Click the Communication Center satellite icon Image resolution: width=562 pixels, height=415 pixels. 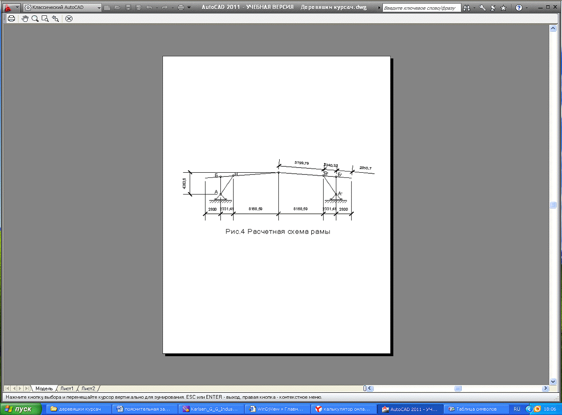point(493,8)
